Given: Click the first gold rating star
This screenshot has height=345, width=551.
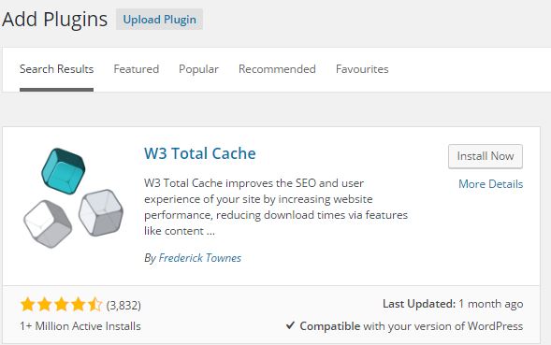Looking at the screenshot, I should (27, 305).
